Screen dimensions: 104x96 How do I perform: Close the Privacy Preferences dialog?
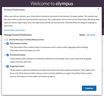tap(98, 9)
